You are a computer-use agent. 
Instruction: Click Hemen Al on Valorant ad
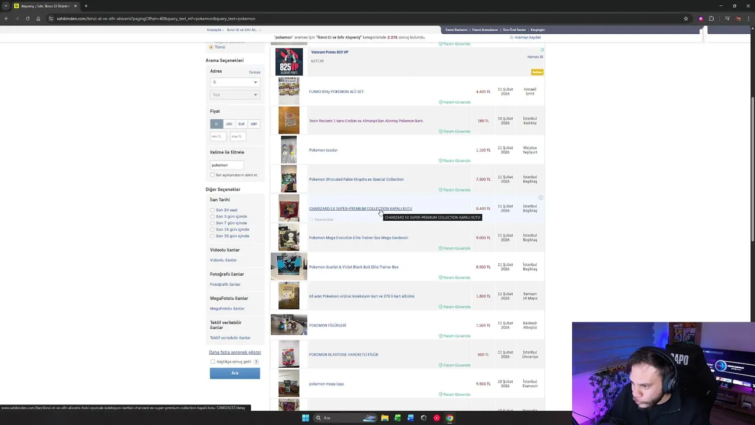pos(535,57)
